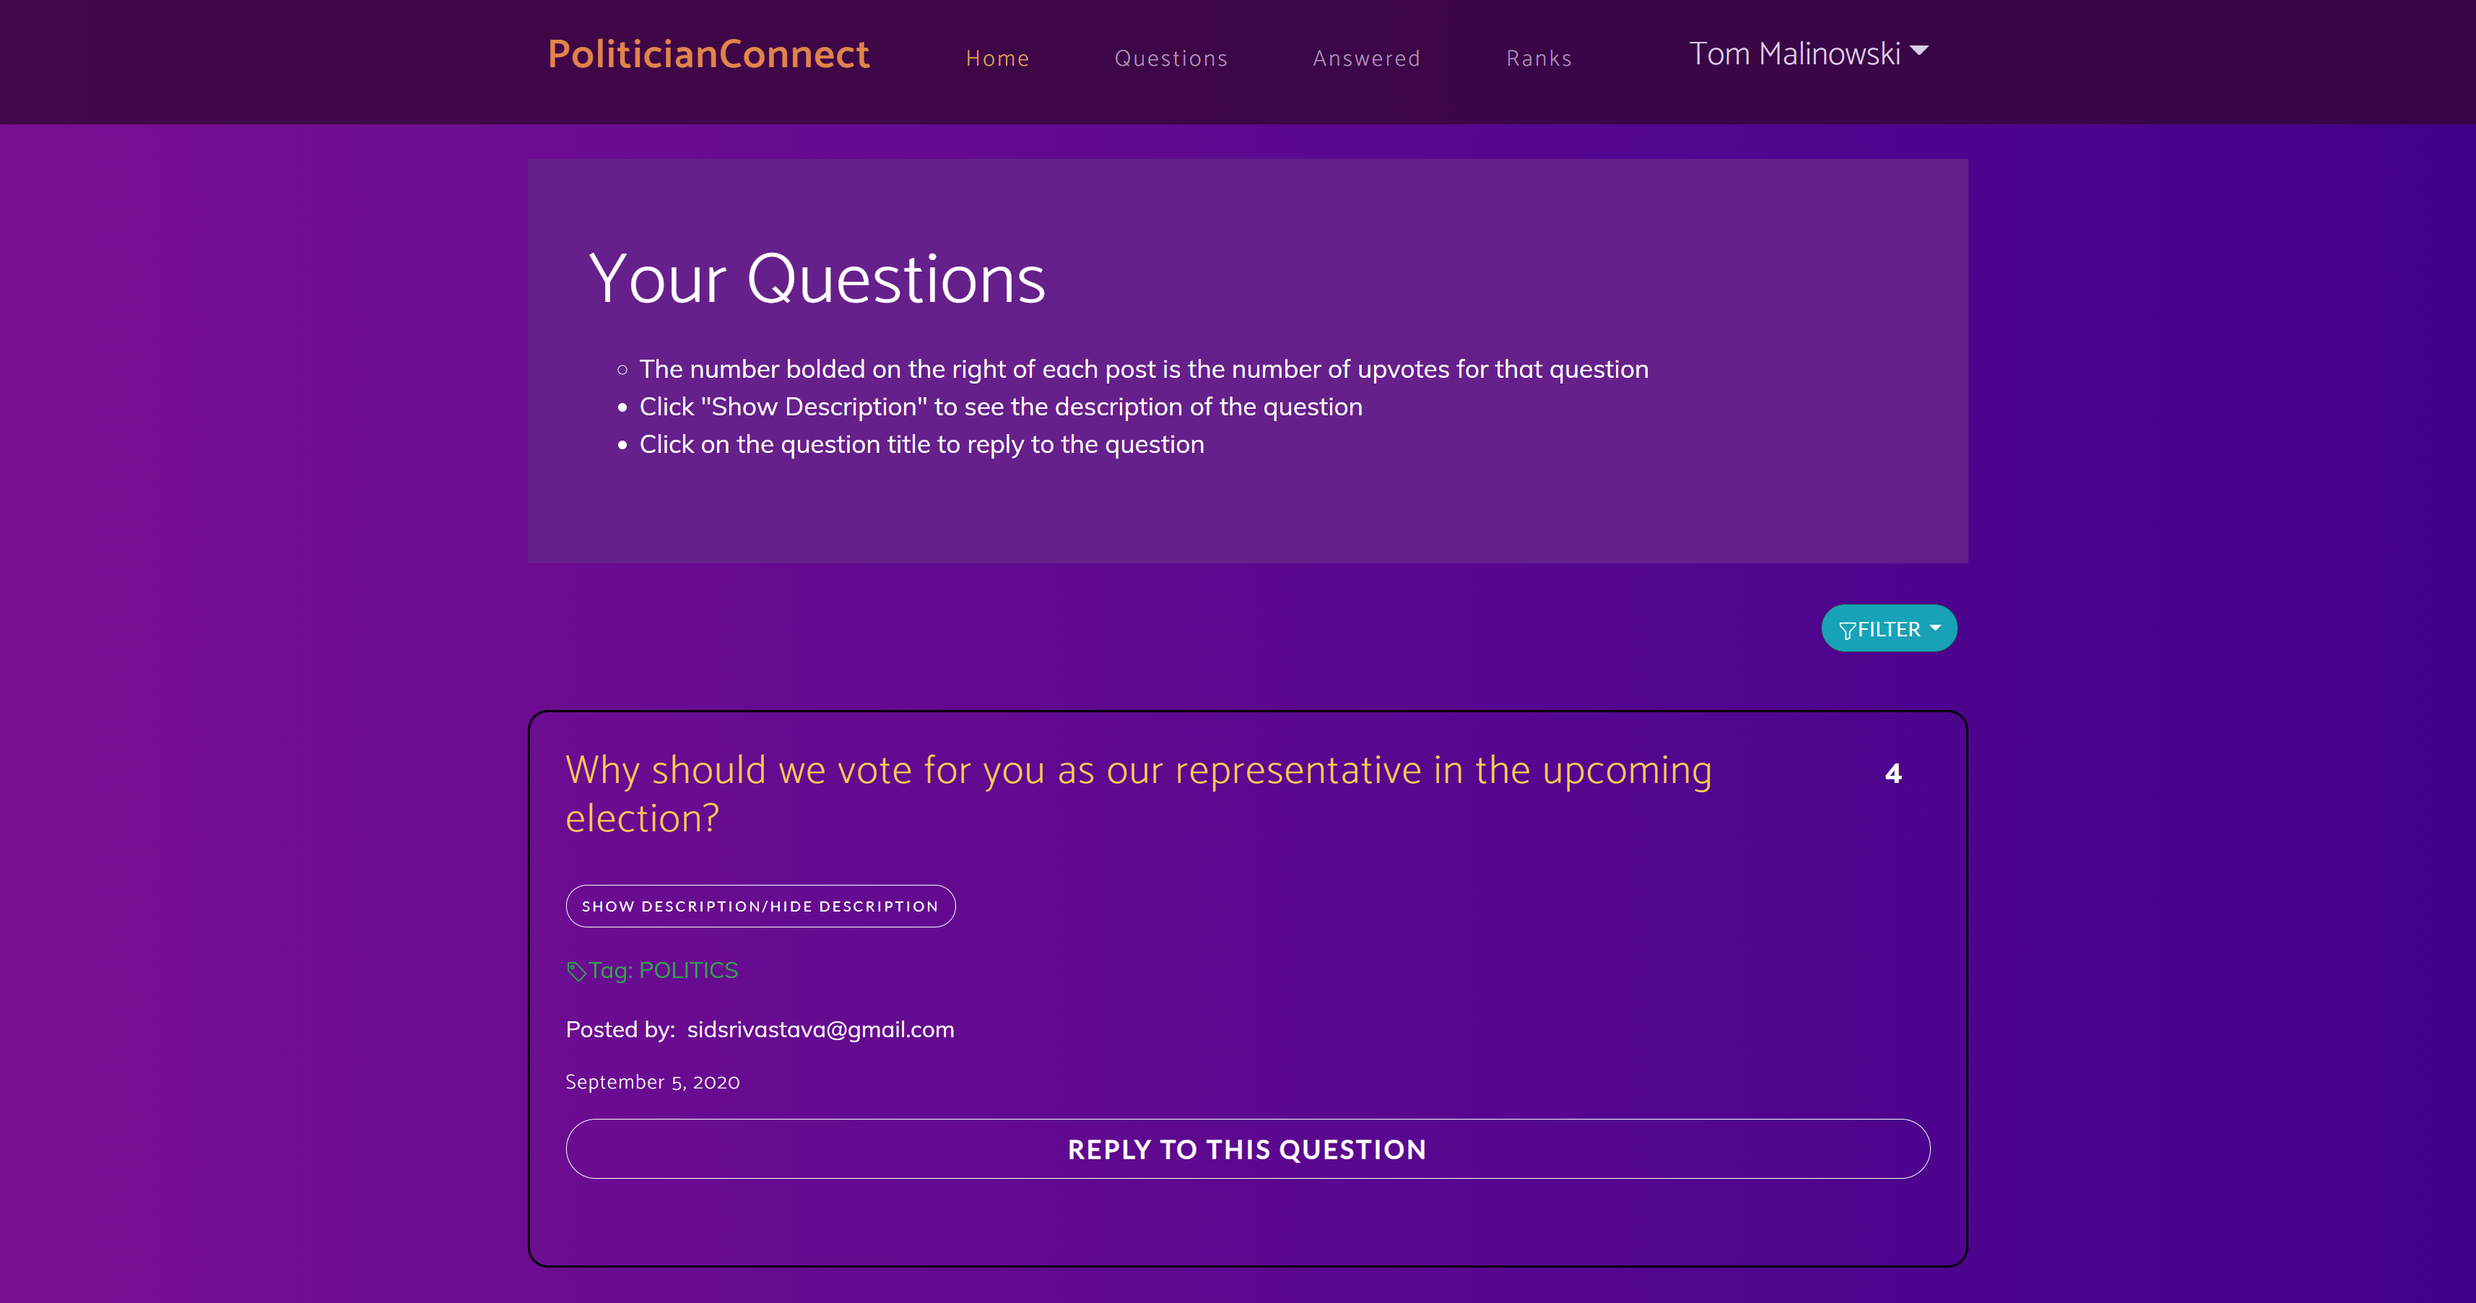Click the September 5, 2020 date
The height and width of the screenshot is (1303, 2476).
pyautogui.click(x=653, y=1082)
